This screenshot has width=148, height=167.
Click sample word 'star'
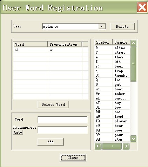(119, 139)
